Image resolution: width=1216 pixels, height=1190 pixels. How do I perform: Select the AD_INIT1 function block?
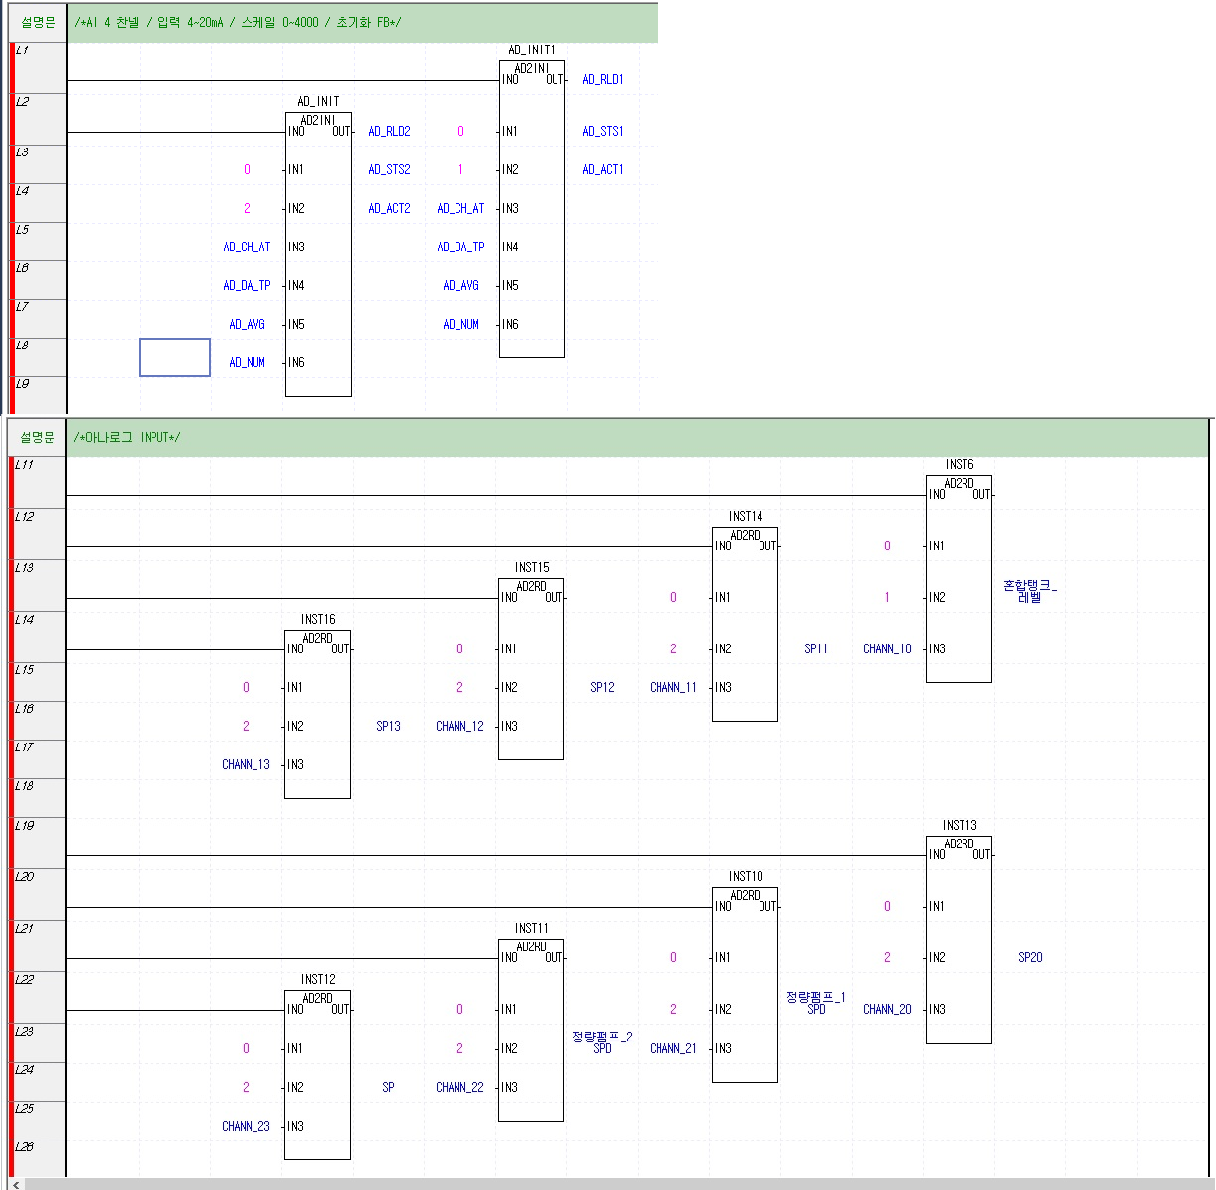(x=532, y=208)
